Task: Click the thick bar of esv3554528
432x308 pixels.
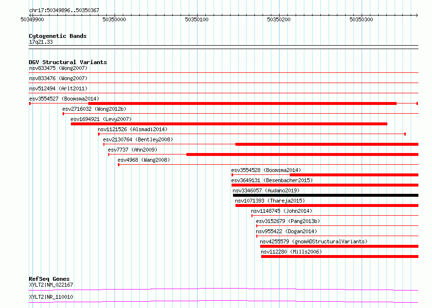Action: tap(354, 175)
